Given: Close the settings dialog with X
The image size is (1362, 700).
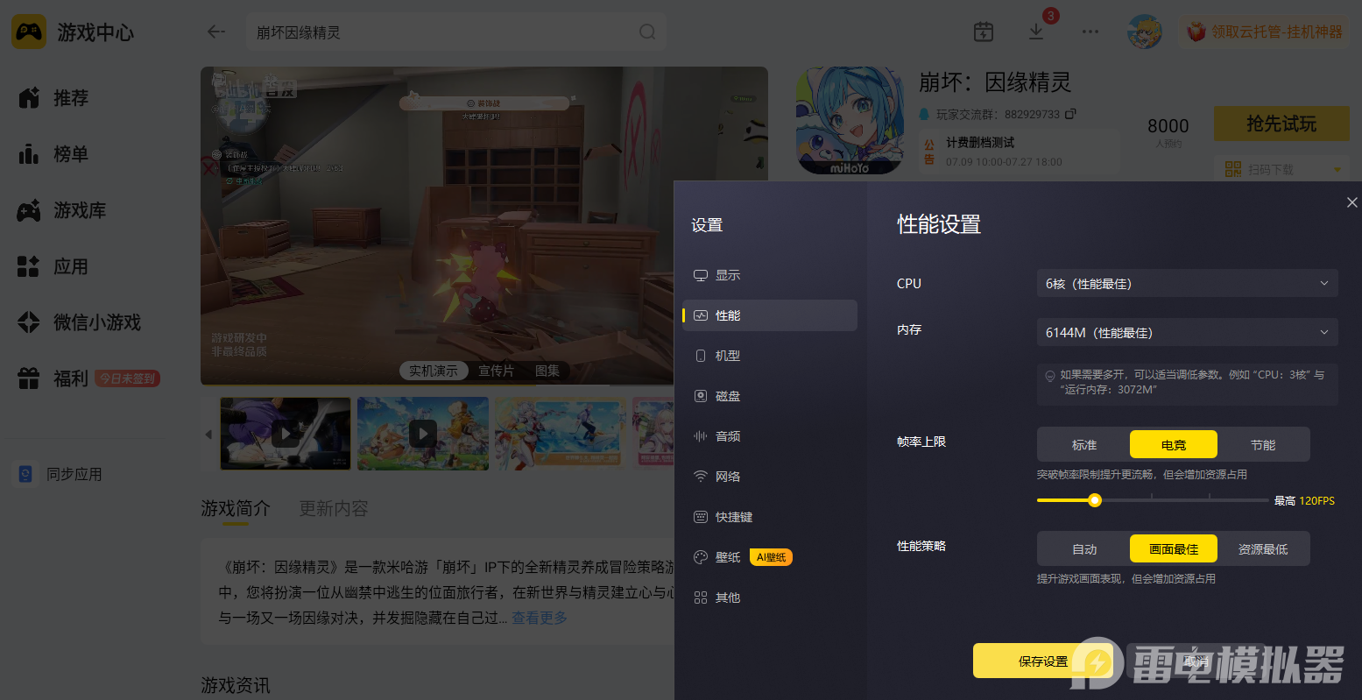Looking at the screenshot, I should click(1351, 202).
